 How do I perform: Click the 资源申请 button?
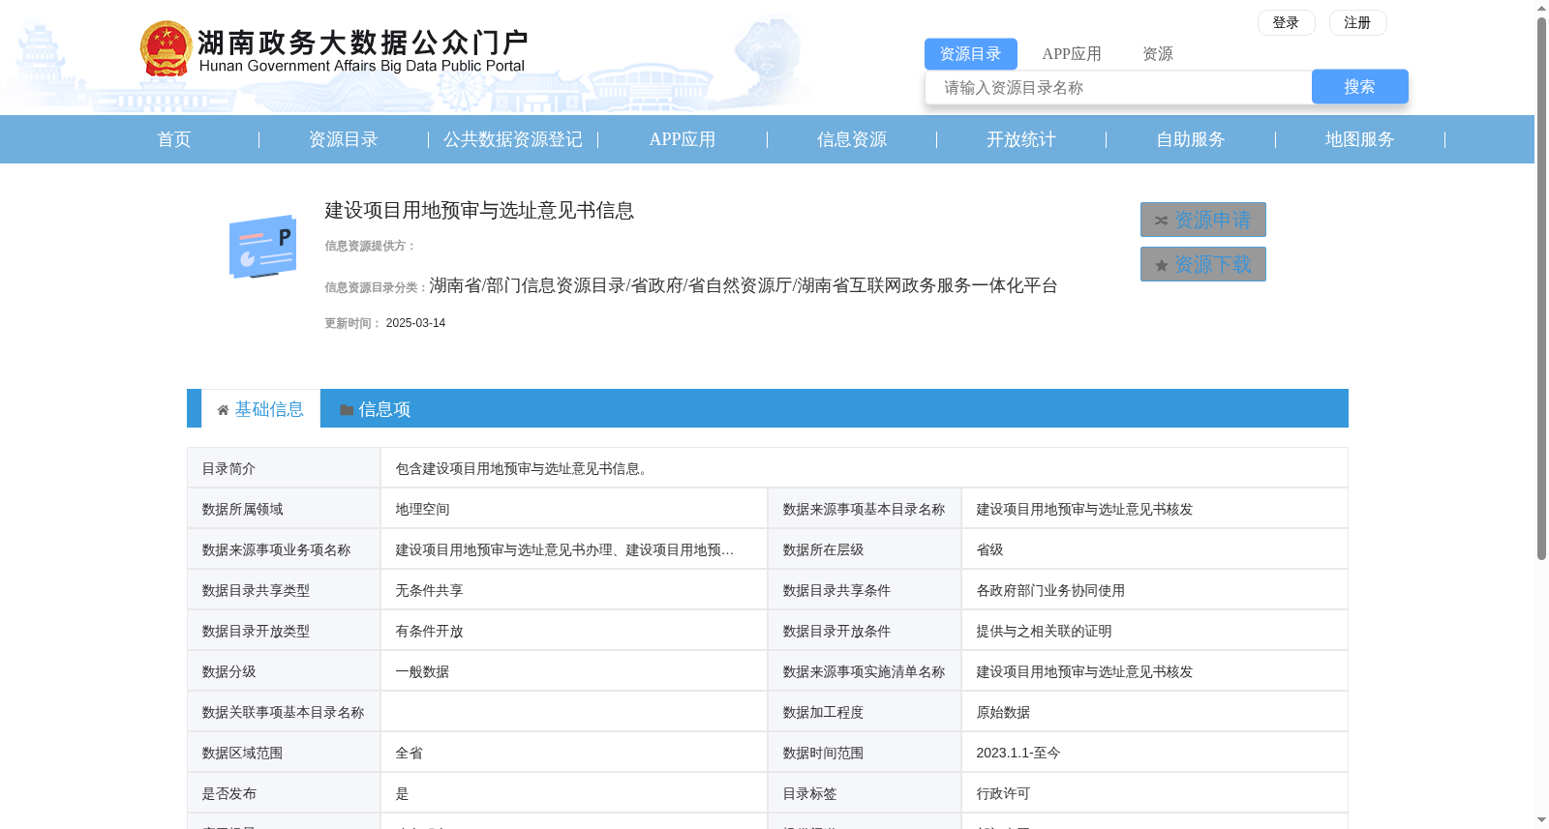tap(1203, 220)
